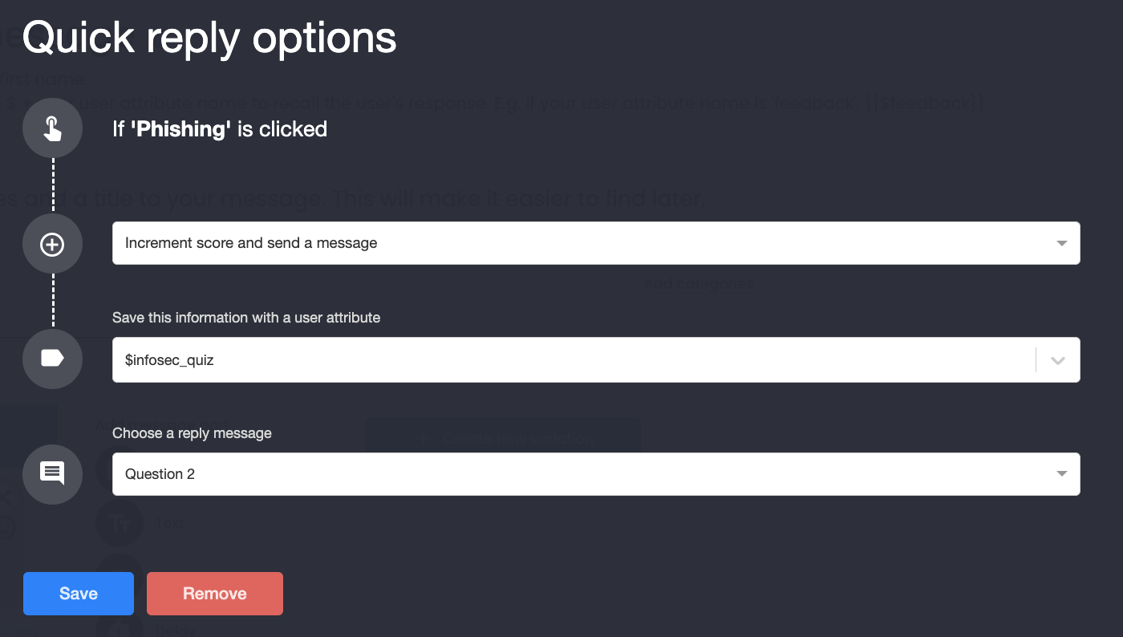Image resolution: width=1123 pixels, height=637 pixels.
Task: Select the dimmed 'Tr' Text message part icon
Action: click(x=120, y=524)
